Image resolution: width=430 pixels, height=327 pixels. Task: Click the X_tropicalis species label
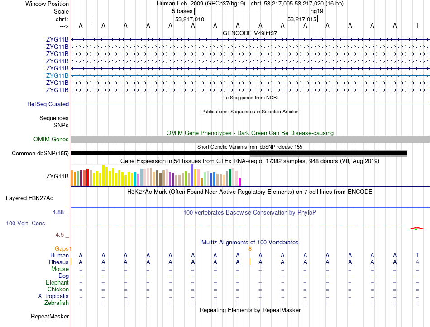53,296
